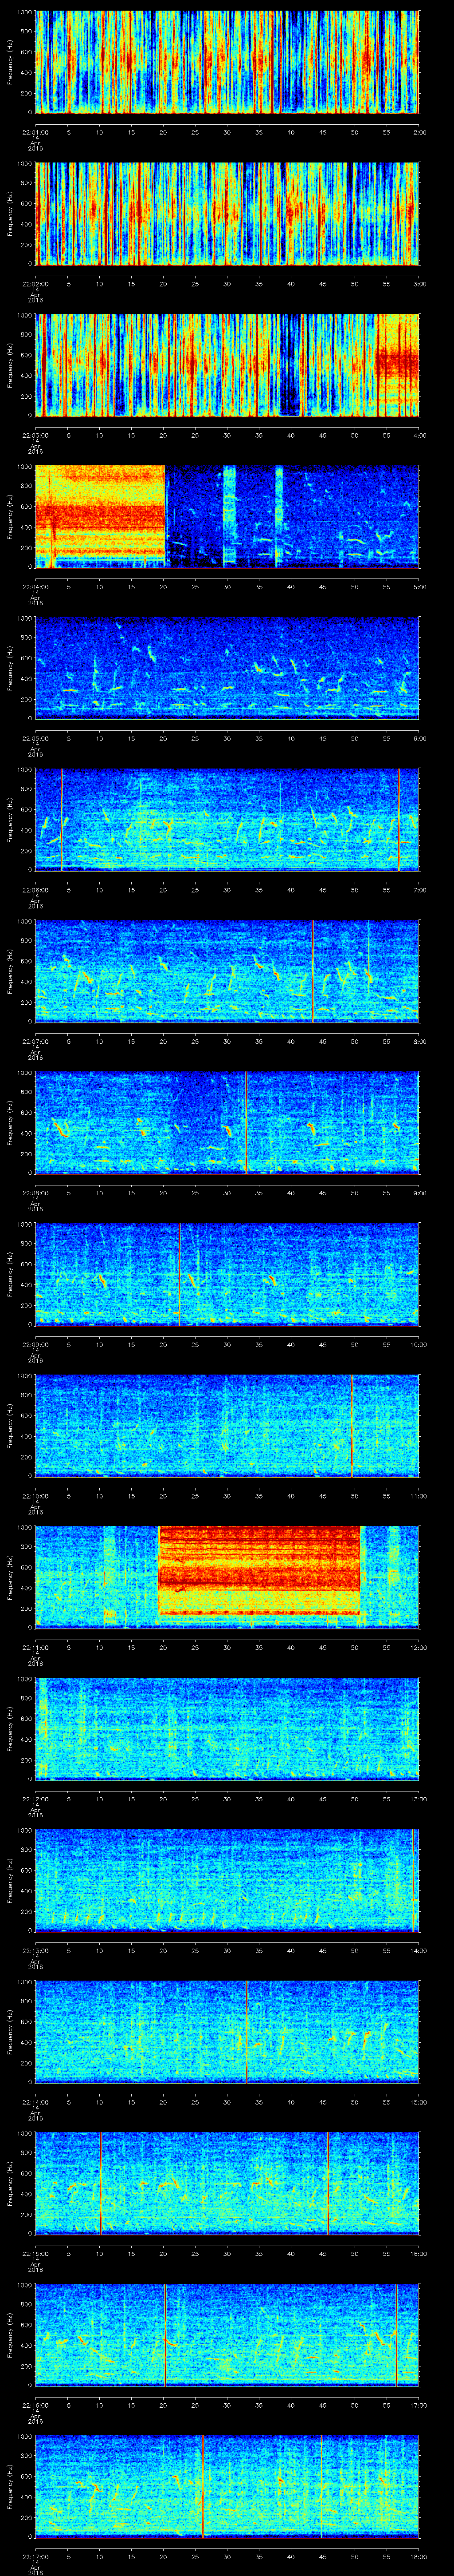Select the spectrogram panel starting at 22:05:00
The height and width of the screenshot is (2576, 454).
coord(227,668)
